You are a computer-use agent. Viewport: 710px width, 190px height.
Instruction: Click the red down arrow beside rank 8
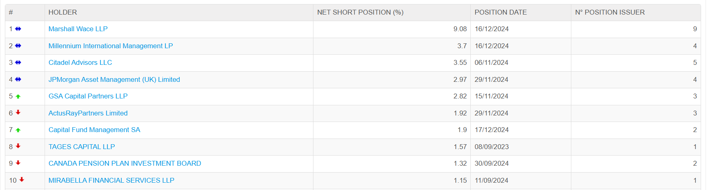point(18,146)
